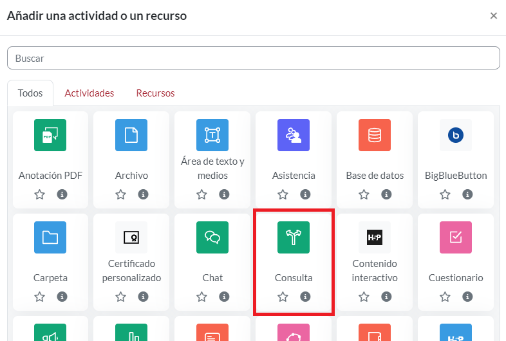The width and height of the screenshot is (506, 341).
Task: Click the Carpeta label
Action: (x=50, y=278)
